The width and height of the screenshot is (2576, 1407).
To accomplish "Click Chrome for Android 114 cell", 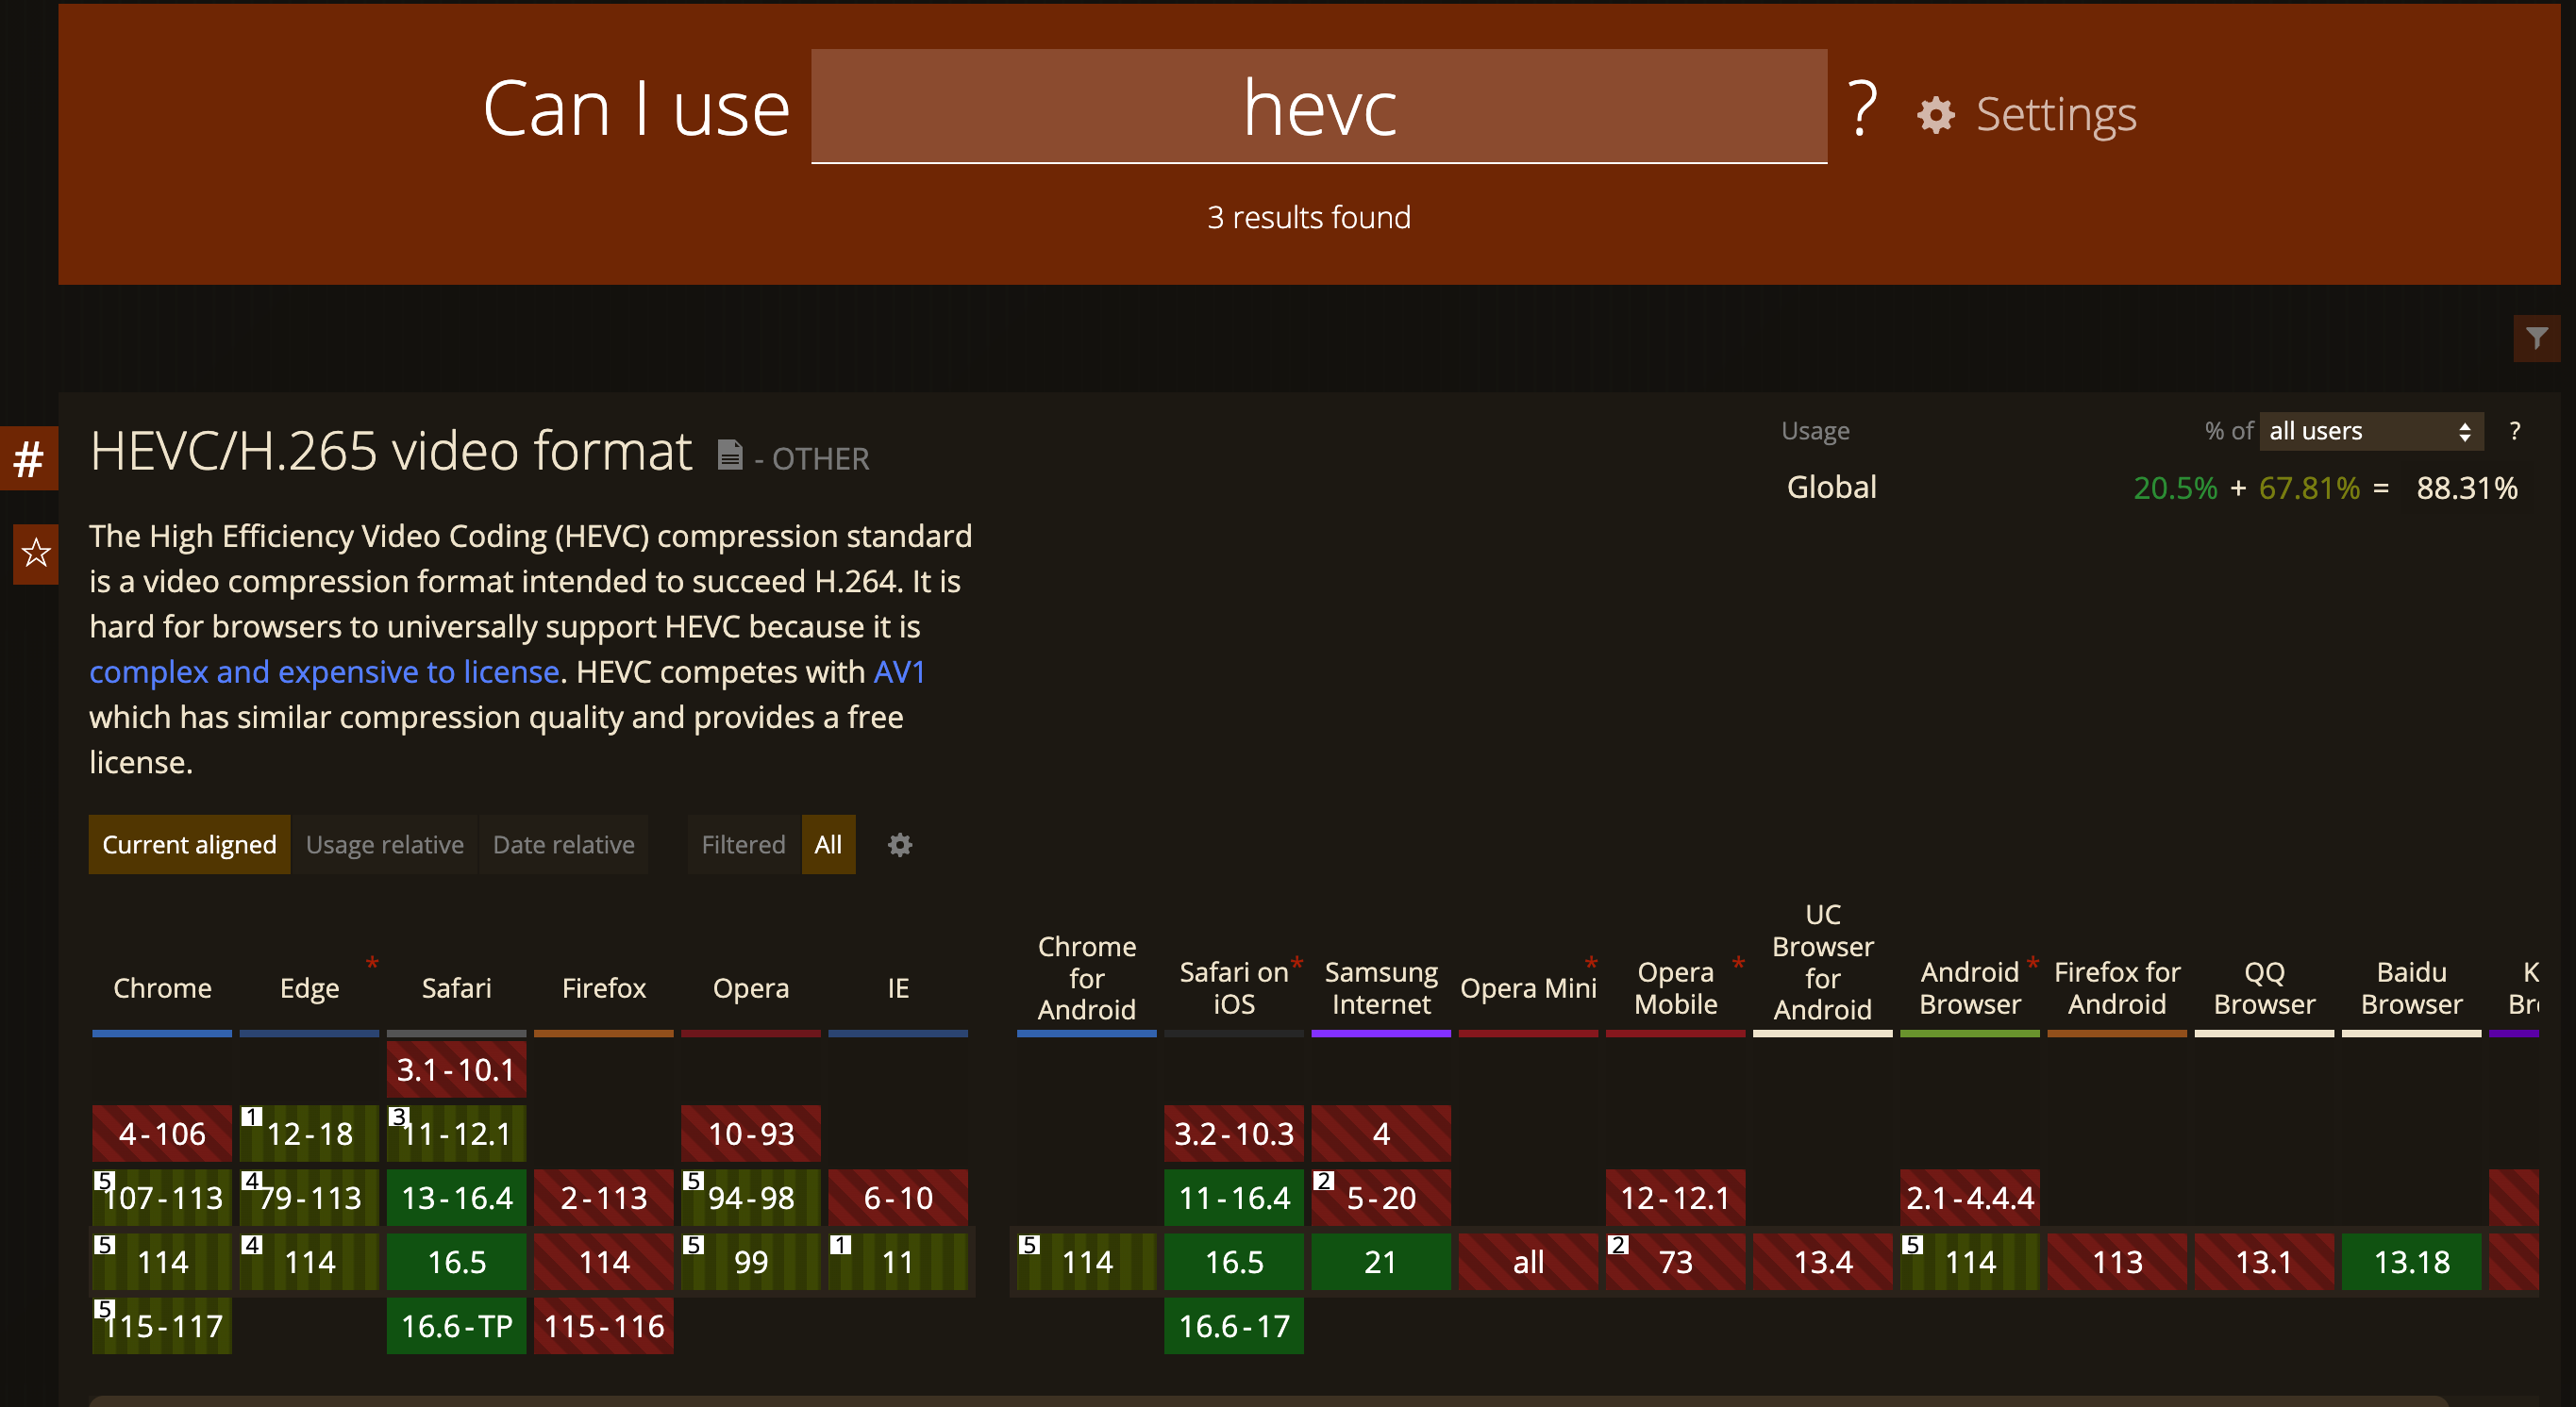I will (x=1087, y=1261).
